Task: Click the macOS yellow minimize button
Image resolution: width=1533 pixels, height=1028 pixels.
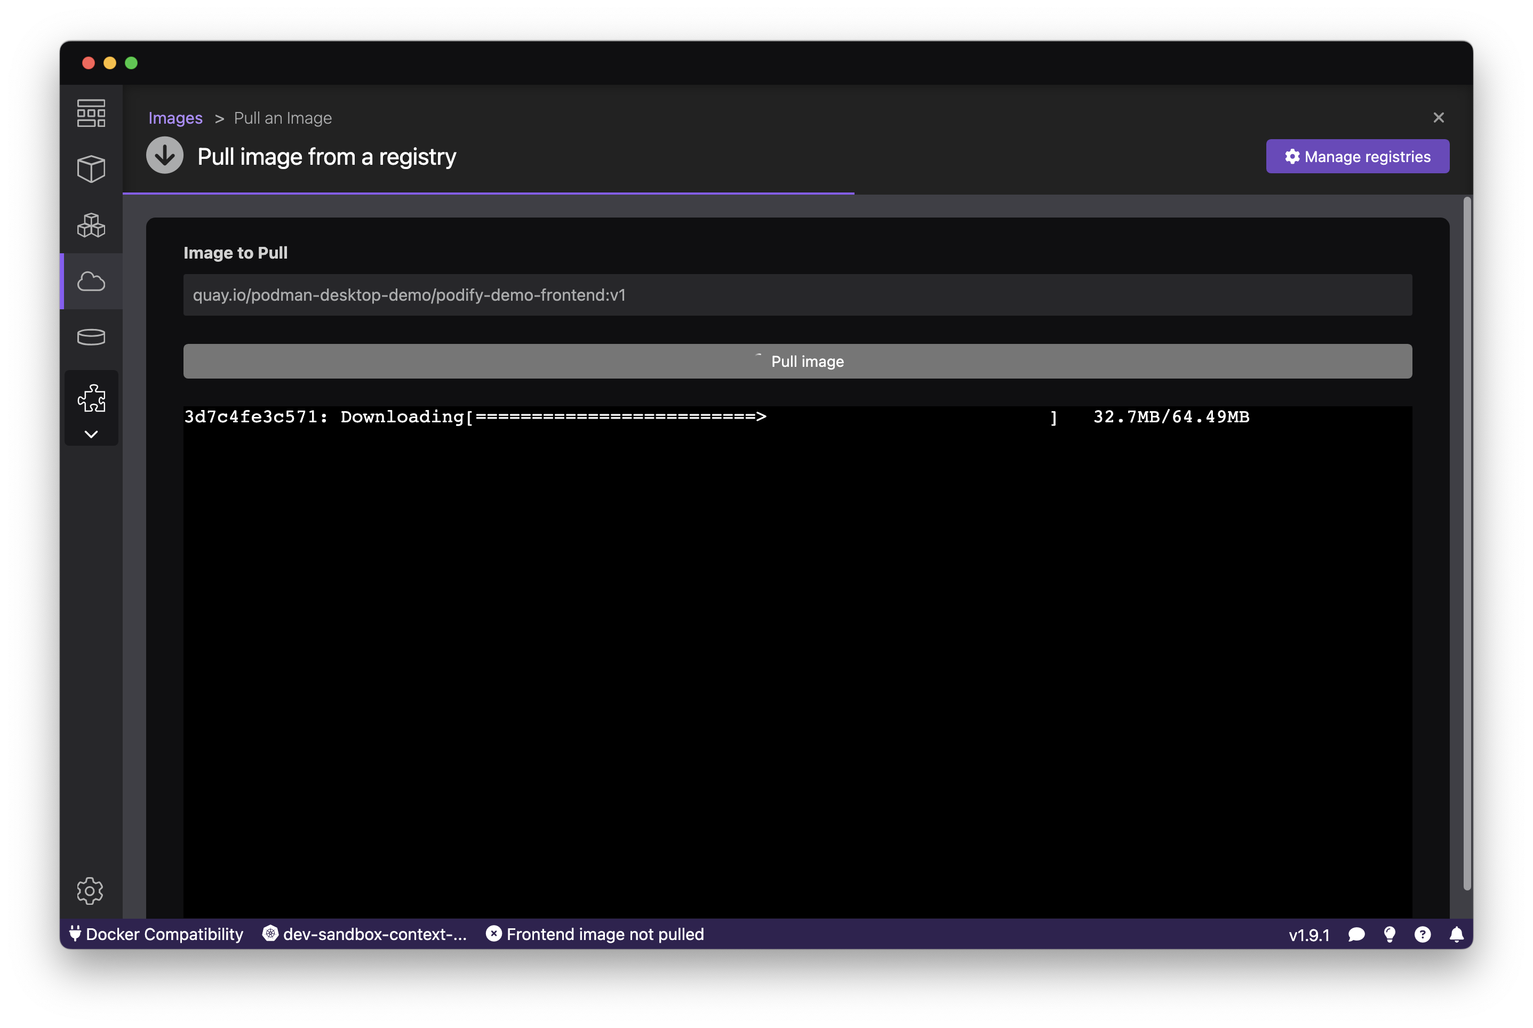Action: pos(110,63)
